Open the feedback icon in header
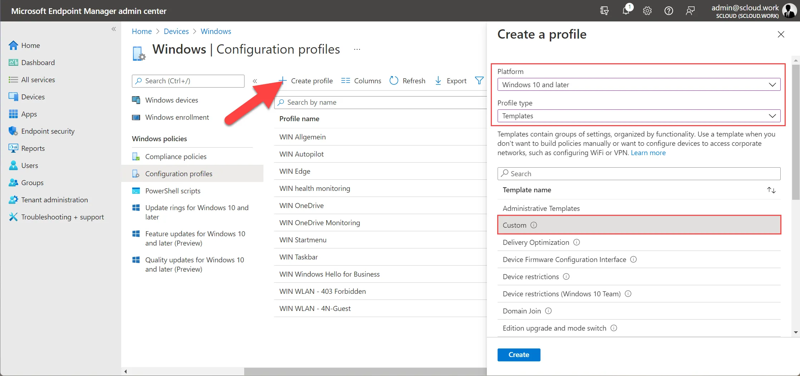800x376 pixels. pyautogui.click(x=690, y=11)
